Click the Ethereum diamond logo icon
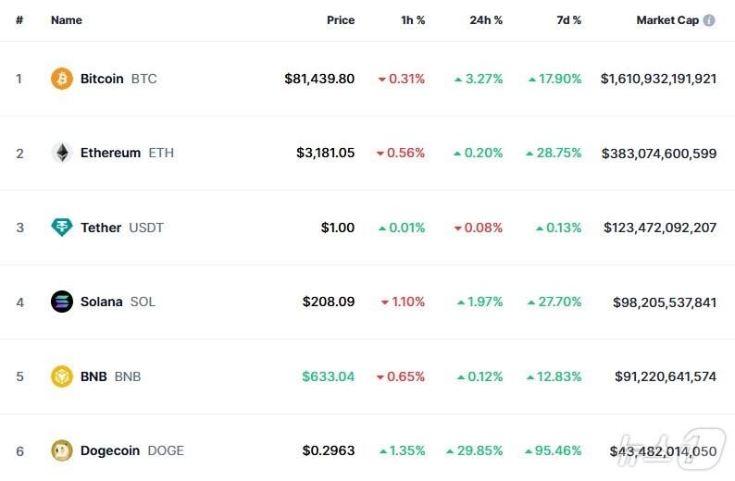Viewport: 735px width, 481px height. (62, 153)
